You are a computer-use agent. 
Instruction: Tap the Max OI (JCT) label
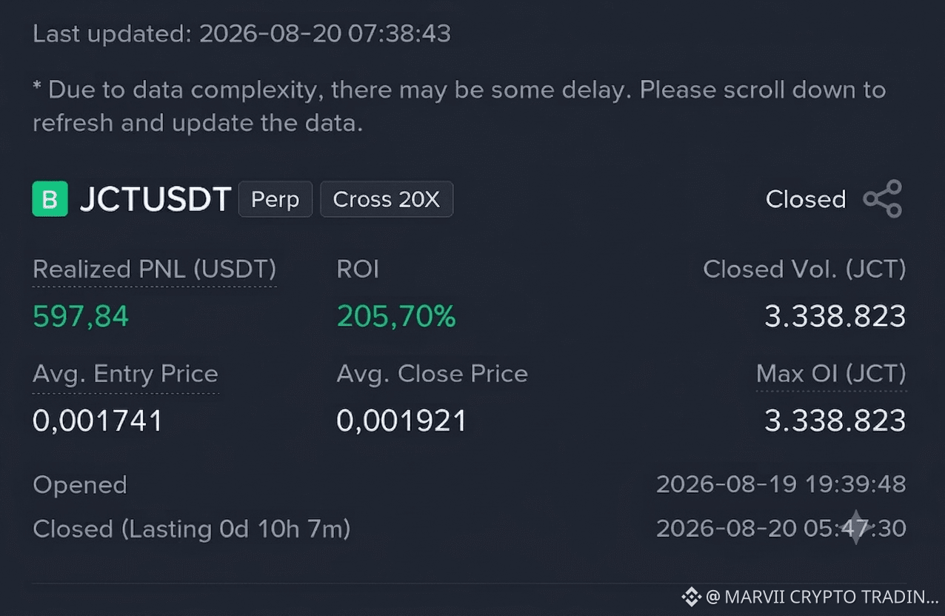pyautogui.click(x=831, y=374)
